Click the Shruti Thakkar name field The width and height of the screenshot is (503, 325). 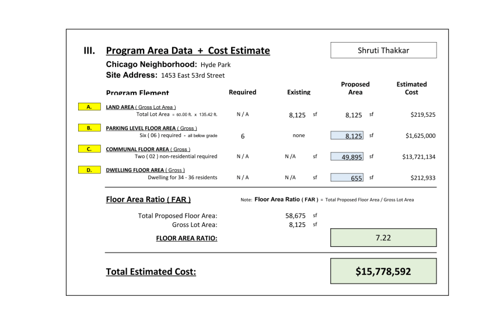(x=383, y=50)
